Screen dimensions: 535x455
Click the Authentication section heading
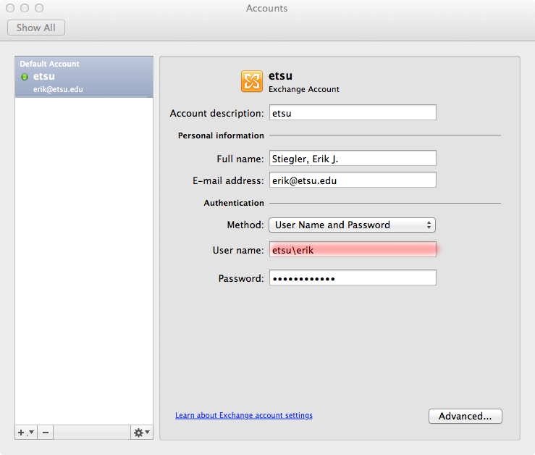coord(234,203)
